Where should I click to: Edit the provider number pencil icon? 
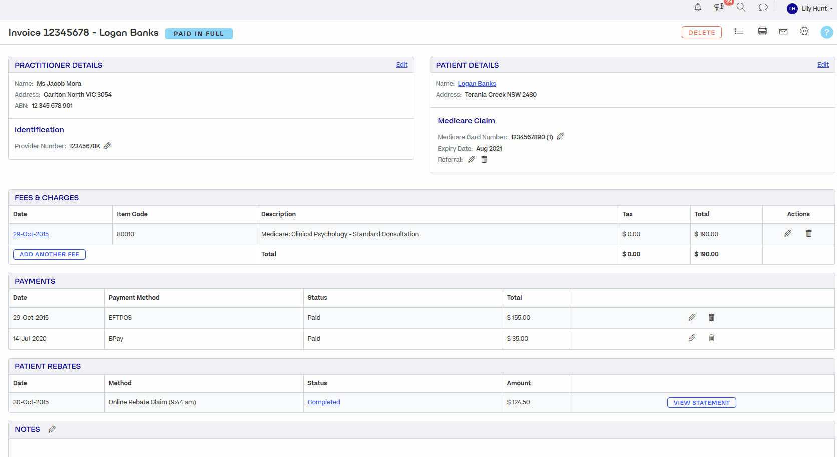pyautogui.click(x=107, y=146)
